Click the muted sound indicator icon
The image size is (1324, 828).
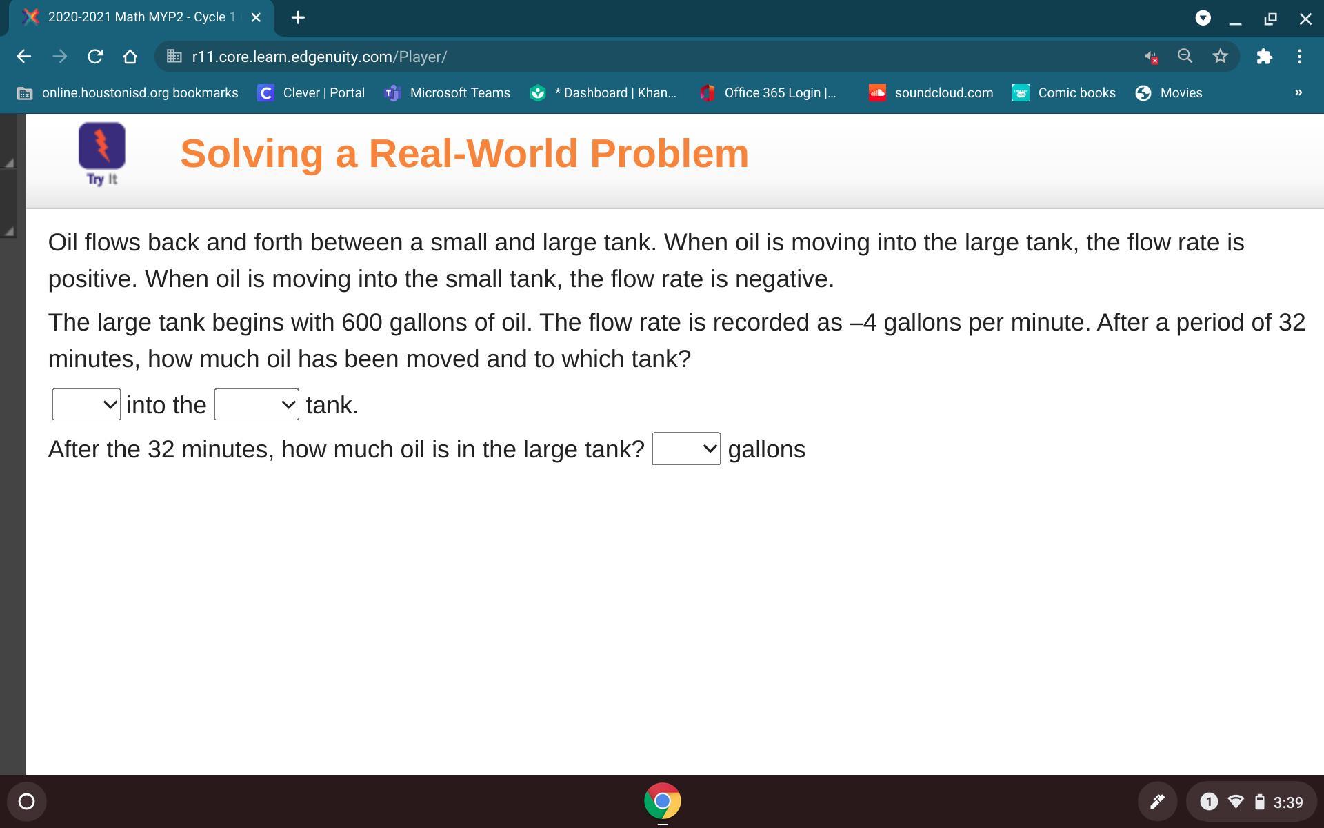[x=1150, y=57]
